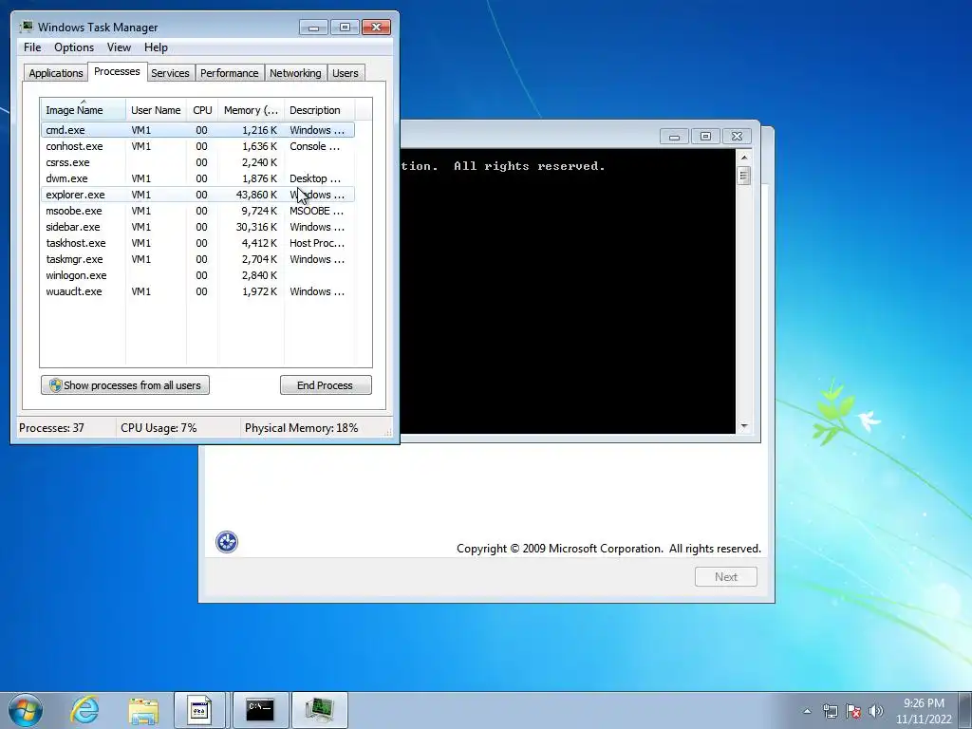Switch to the Networking tab
The width and height of the screenshot is (972, 729).
pos(295,73)
